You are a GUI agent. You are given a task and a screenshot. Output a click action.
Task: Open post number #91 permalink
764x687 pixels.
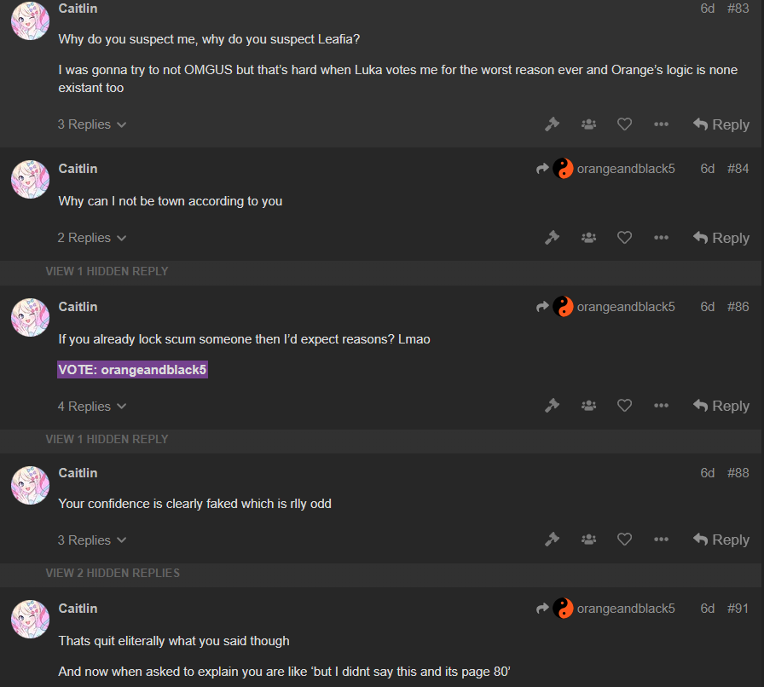738,609
